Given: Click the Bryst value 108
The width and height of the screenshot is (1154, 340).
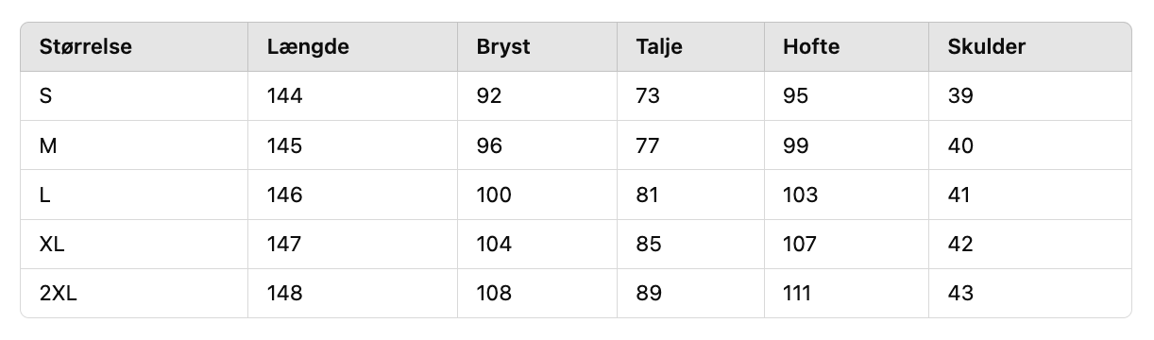Looking at the screenshot, I should (x=494, y=294).
